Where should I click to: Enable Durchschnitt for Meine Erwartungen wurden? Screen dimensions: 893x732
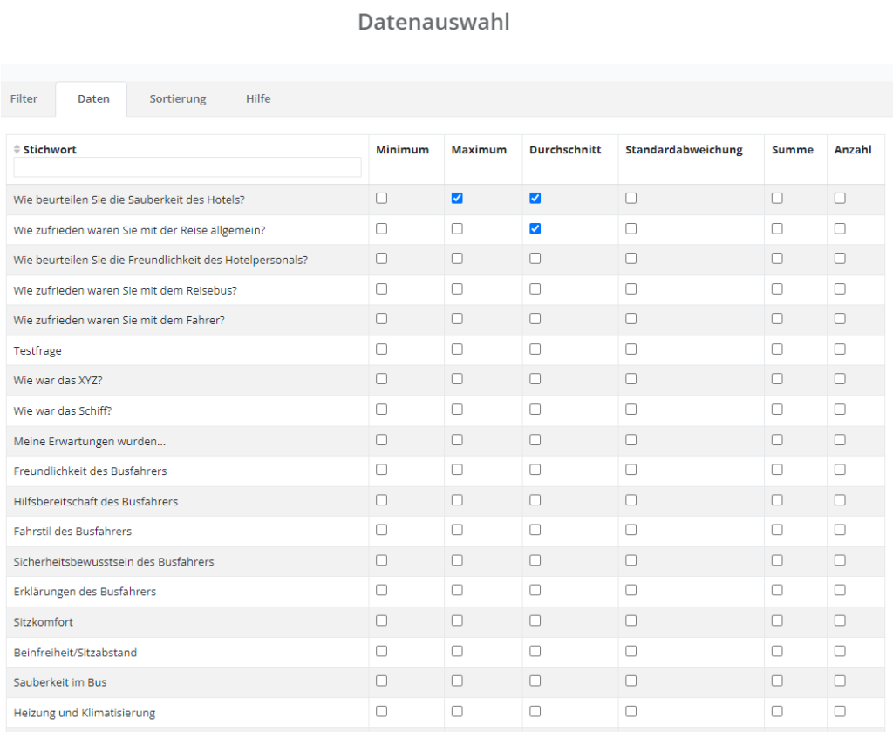pyautogui.click(x=535, y=440)
